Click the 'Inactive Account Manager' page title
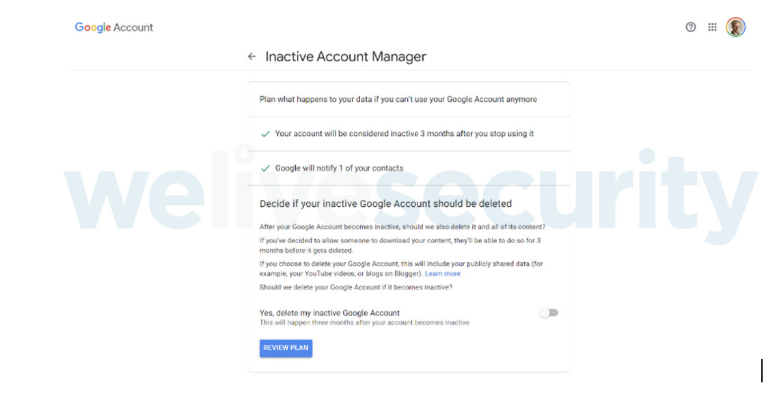Screen dimensions: 764x396 click(345, 57)
